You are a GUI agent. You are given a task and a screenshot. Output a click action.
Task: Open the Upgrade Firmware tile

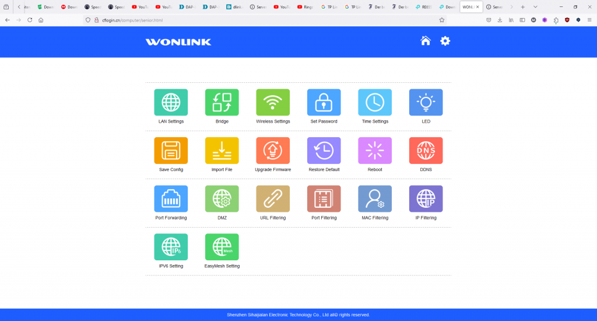(273, 151)
